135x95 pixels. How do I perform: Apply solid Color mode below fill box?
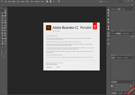2,52
